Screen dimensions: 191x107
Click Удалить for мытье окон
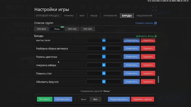click(148, 40)
